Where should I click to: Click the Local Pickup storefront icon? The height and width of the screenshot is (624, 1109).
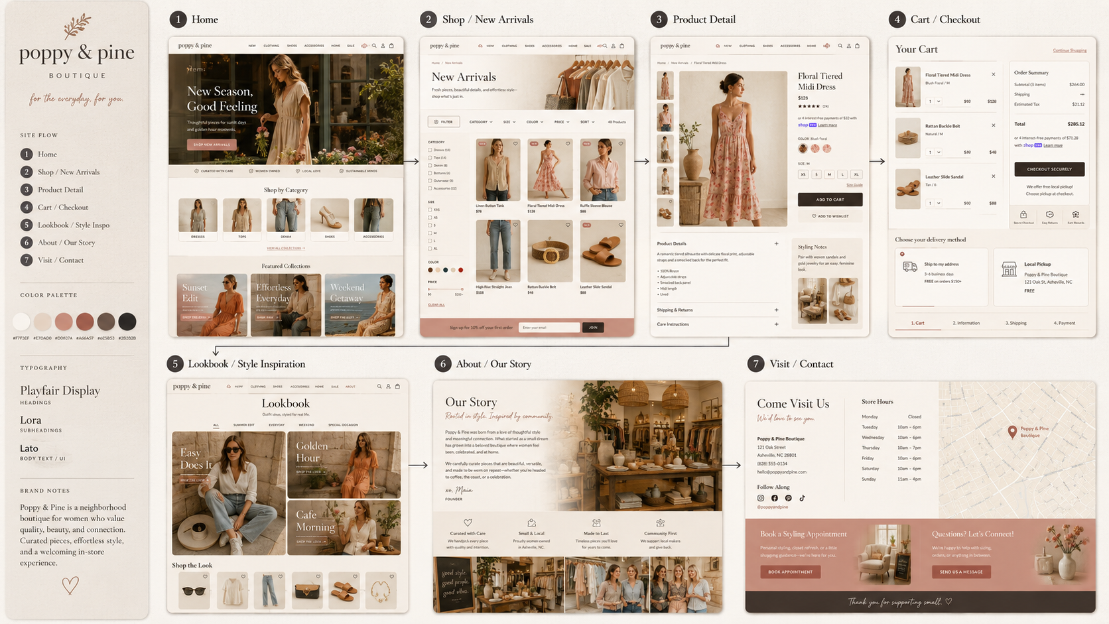click(x=1009, y=269)
